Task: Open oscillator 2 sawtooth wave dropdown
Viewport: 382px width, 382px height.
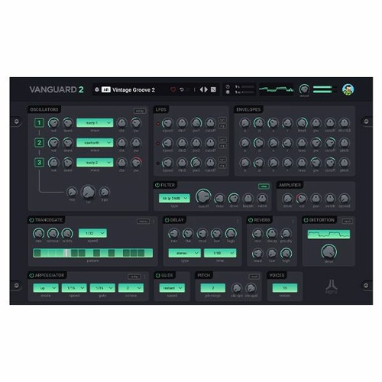Action: 95,143
